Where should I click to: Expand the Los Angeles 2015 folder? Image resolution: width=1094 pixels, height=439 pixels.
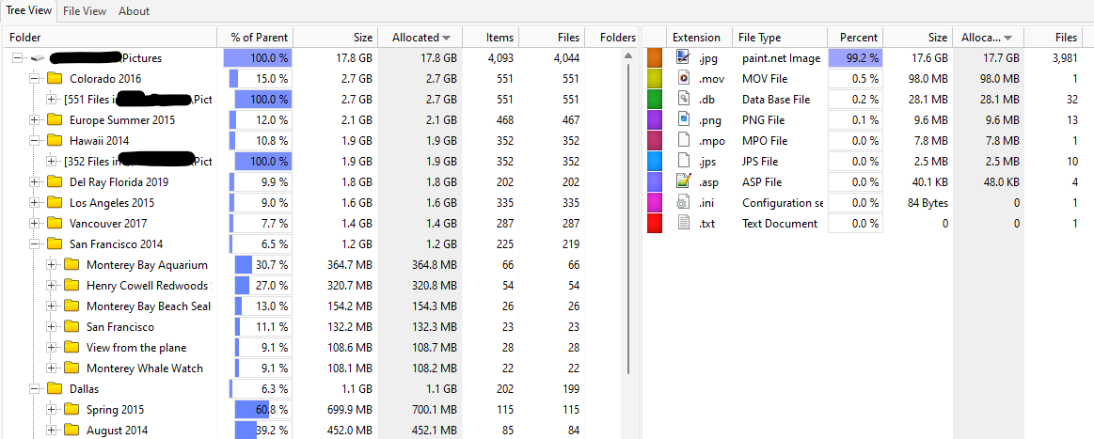pos(34,203)
